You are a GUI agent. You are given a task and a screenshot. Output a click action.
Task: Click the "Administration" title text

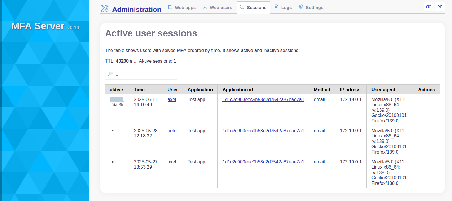(x=137, y=10)
